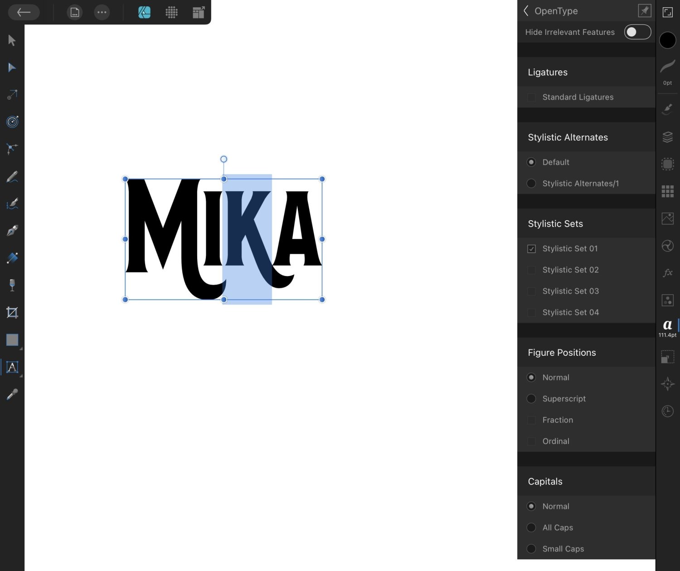Select Superscript figure position
This screenshot has height=571, width=680.
(x=531, y=399)
